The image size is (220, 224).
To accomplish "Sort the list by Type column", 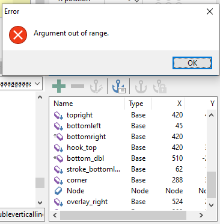I will tap(138, 104).
